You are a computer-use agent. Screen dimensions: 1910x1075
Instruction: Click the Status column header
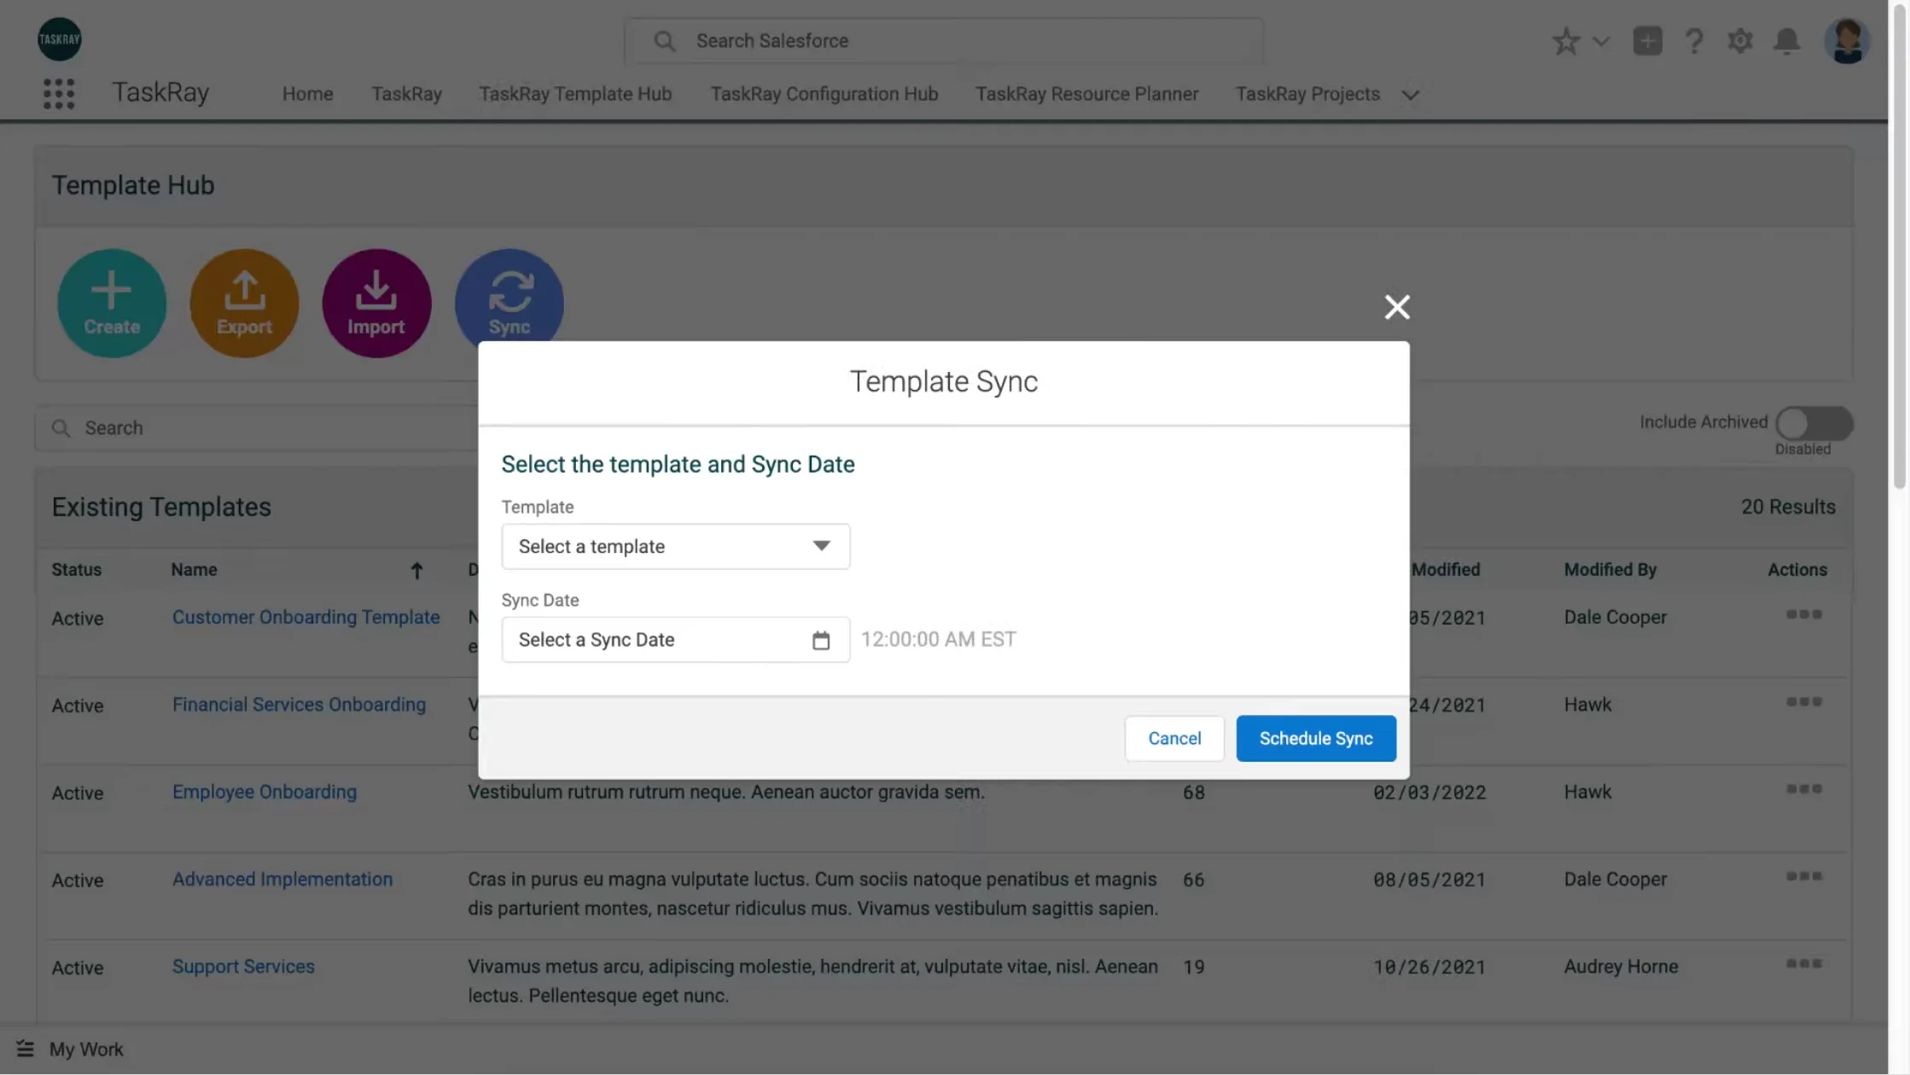pyautogui.click(x=76, y=570)
